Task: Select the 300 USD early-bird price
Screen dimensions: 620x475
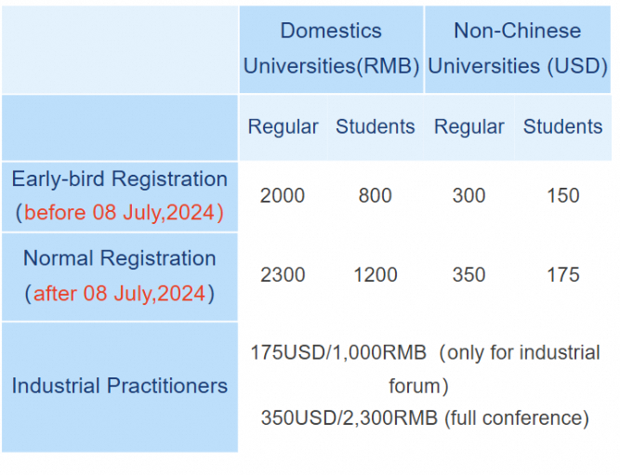Action: pyautogui.click(x=469, y=196)
